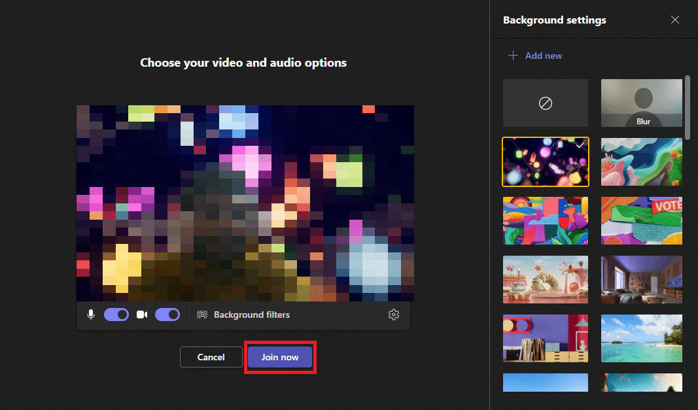Toggle the camera switch off

point(167,315)
